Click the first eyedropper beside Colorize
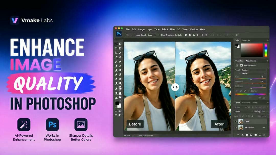Viewport: 276px width, 155px height. (x=236, y=91)
